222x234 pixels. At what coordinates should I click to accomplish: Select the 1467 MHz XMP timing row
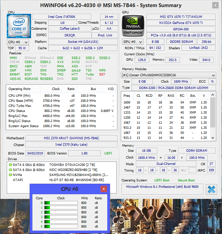166,108
